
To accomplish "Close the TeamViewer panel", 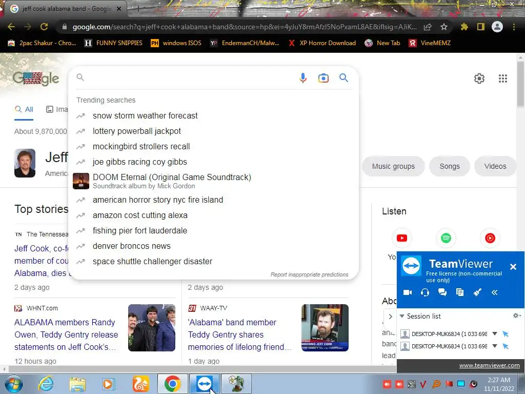I will click(x=513, y=267).
